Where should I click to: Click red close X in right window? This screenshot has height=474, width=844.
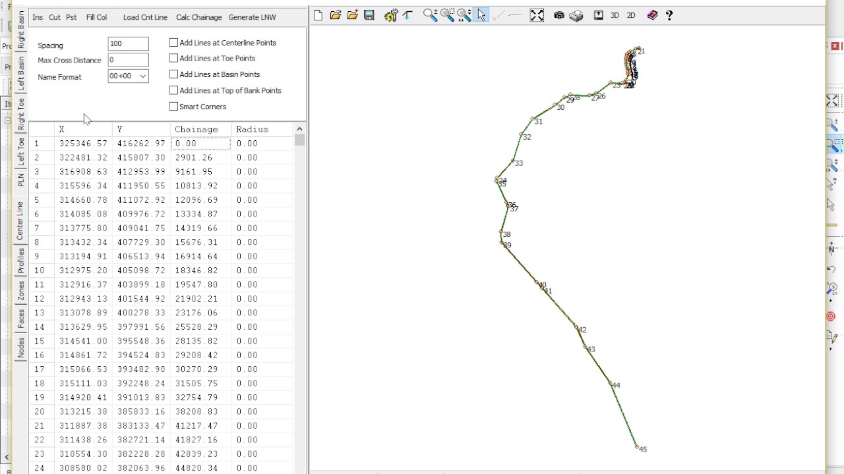835,46
